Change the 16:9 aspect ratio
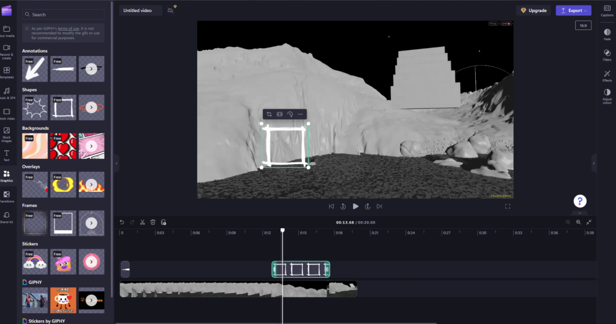Image resolution: width=616 pixels, height=324 pixels. [583, 25]
